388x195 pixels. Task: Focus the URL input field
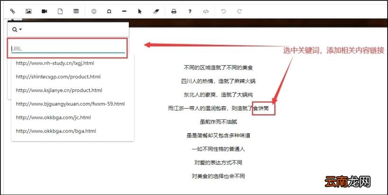tap(68, 49)
